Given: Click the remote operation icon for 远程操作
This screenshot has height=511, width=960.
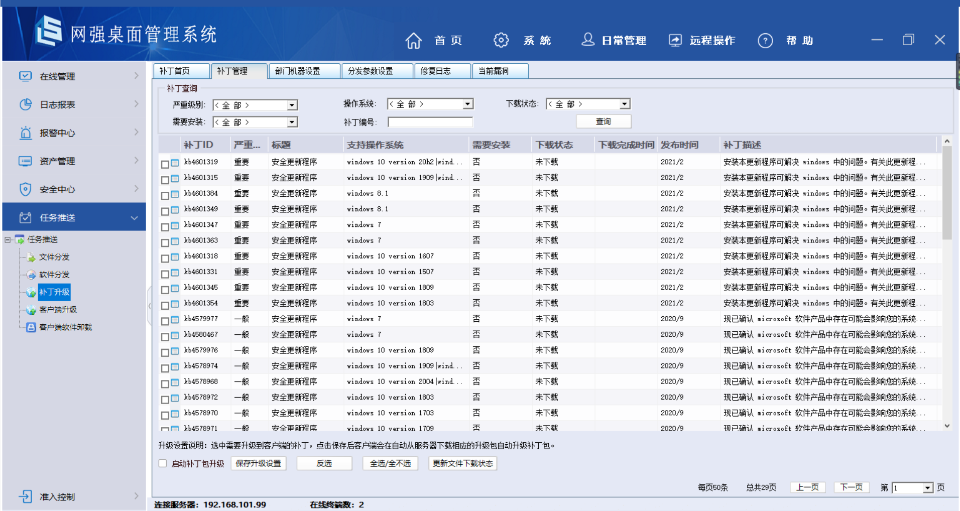Looking at the screenshot, I should coord(675,40).
